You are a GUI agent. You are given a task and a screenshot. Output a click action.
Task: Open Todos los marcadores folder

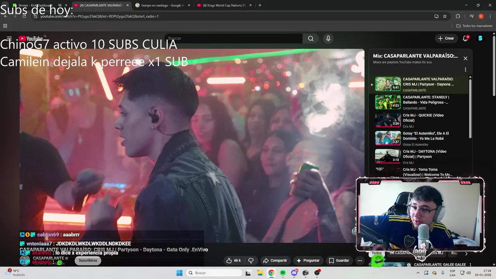(474, 26)
